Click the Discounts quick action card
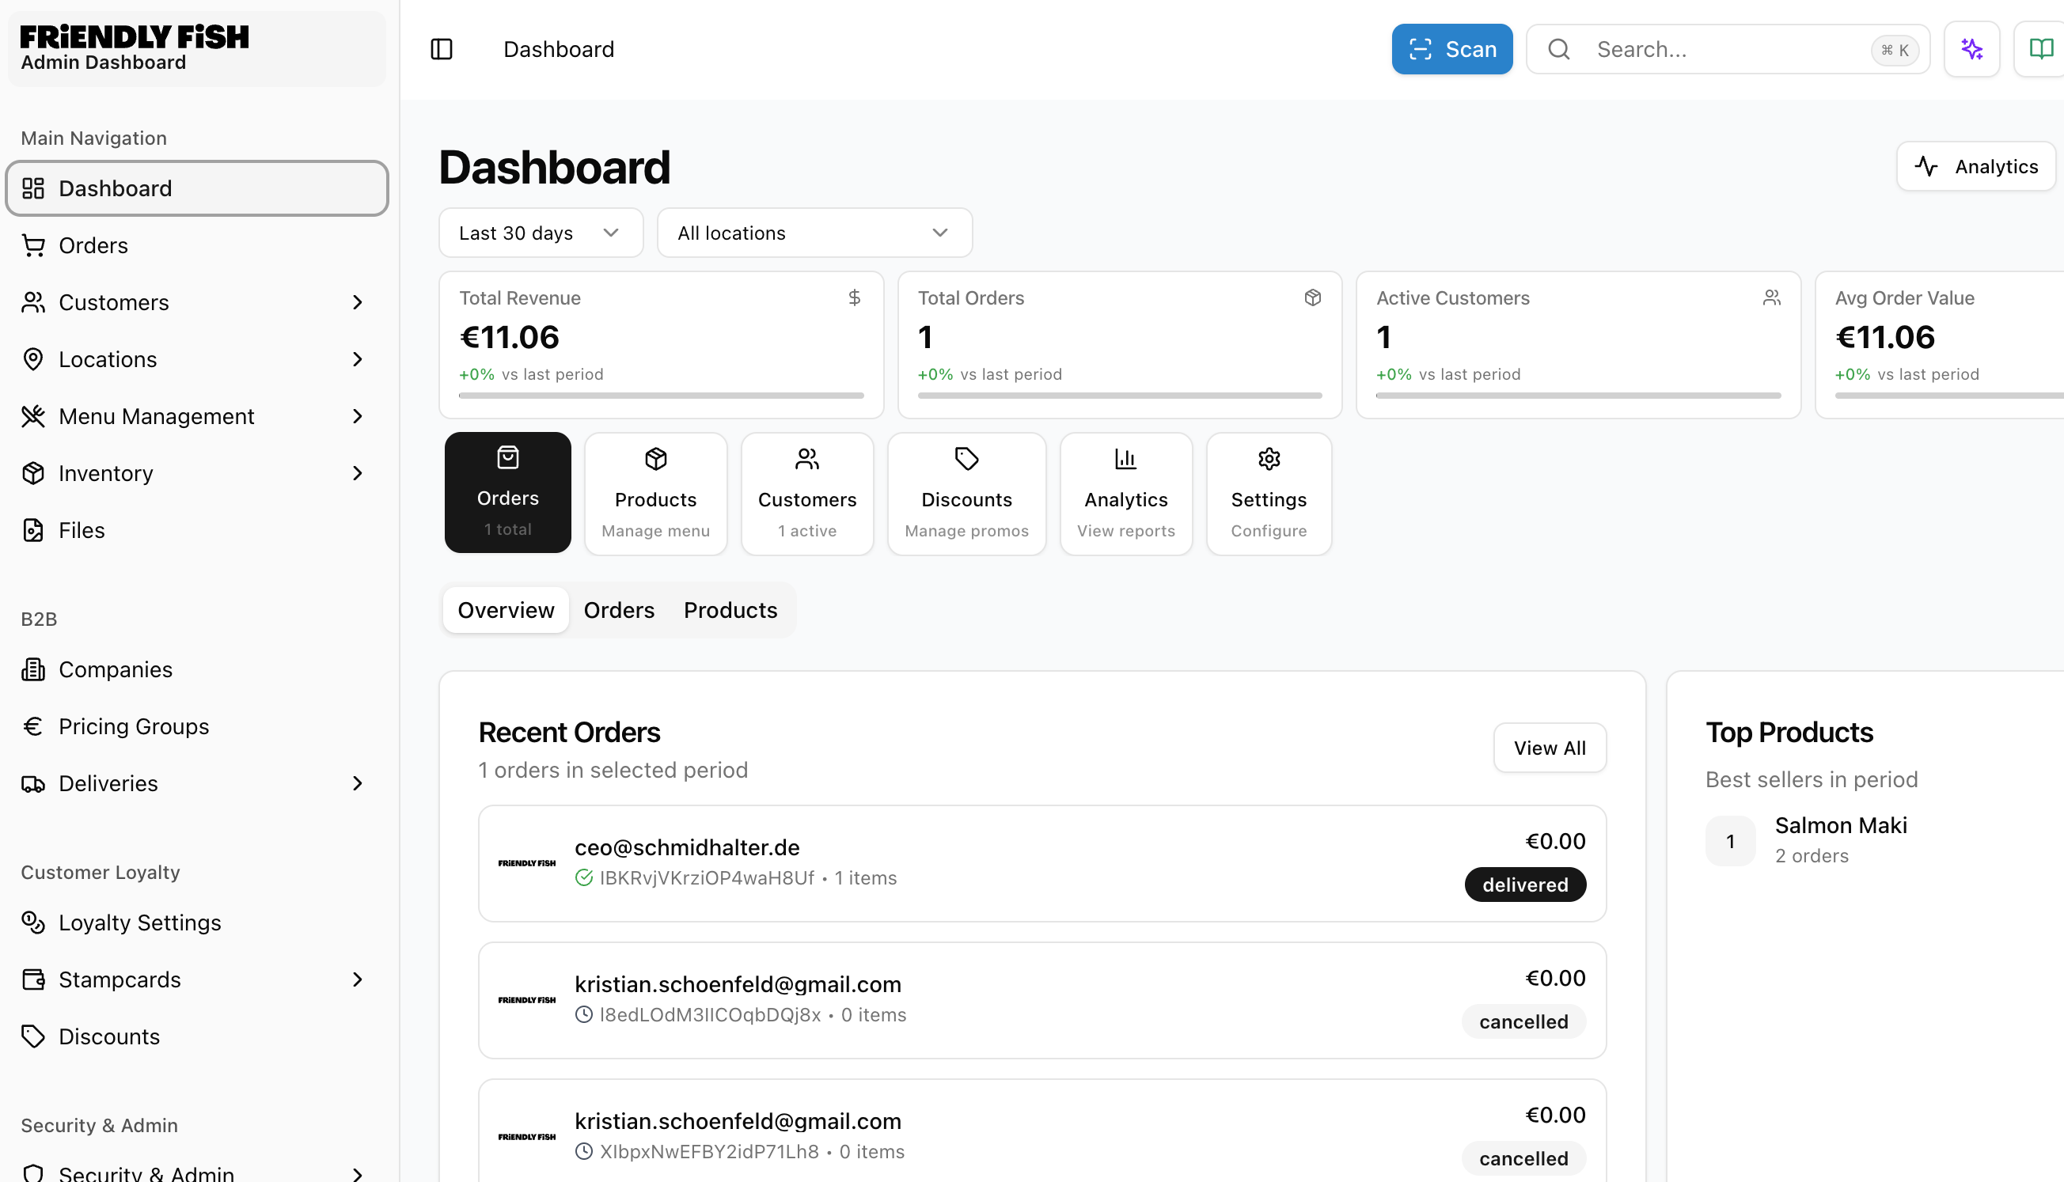Viewport: 2064px width, 1182px height. tap(966, 494)
